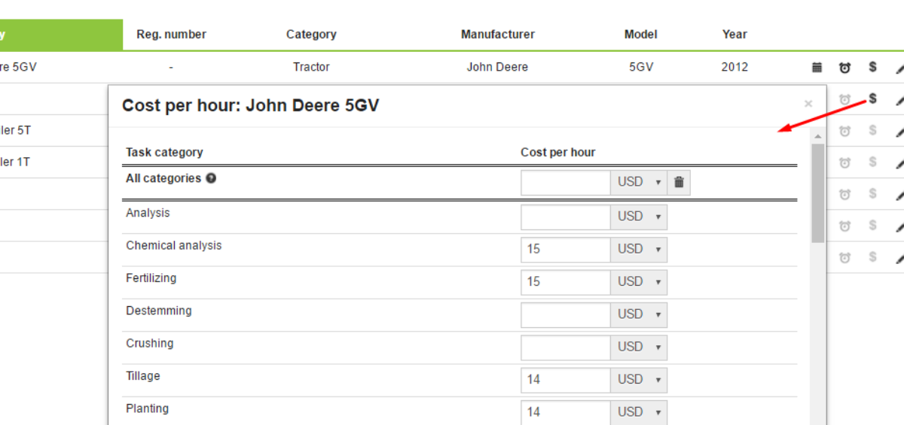Open USD dropdown in Crushing row

pos(639,347)
